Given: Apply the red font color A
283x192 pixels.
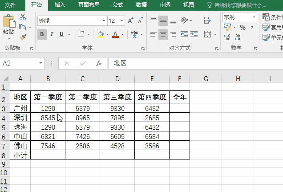Looking at the screenshot, I should coord(115,34).
